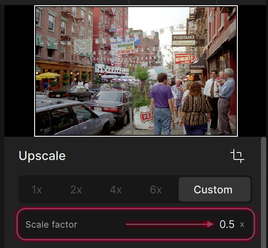Screen dimensions: 268x248
Task: Click the Scale factor slider row middle
Action: pyautogui.click(x=136, y=224)
